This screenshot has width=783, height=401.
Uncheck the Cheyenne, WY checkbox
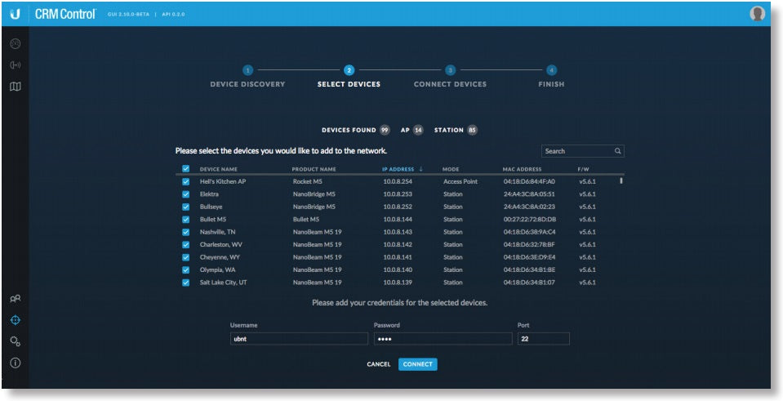point(186,257)
